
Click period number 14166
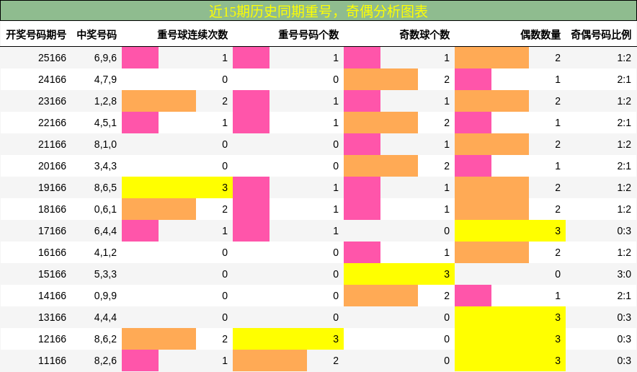[x=52, y=296]
